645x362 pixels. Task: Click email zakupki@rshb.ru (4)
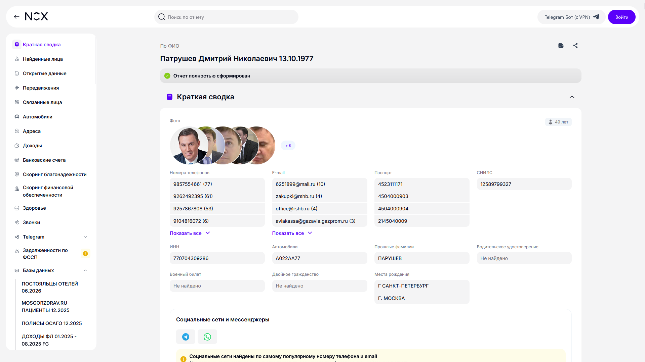pos(319,196)
